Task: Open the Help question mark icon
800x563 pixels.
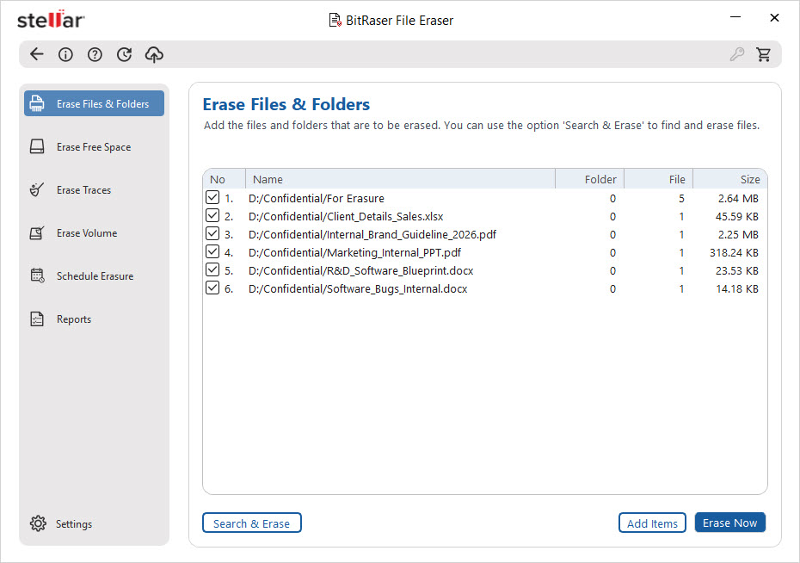Action: 95,54
